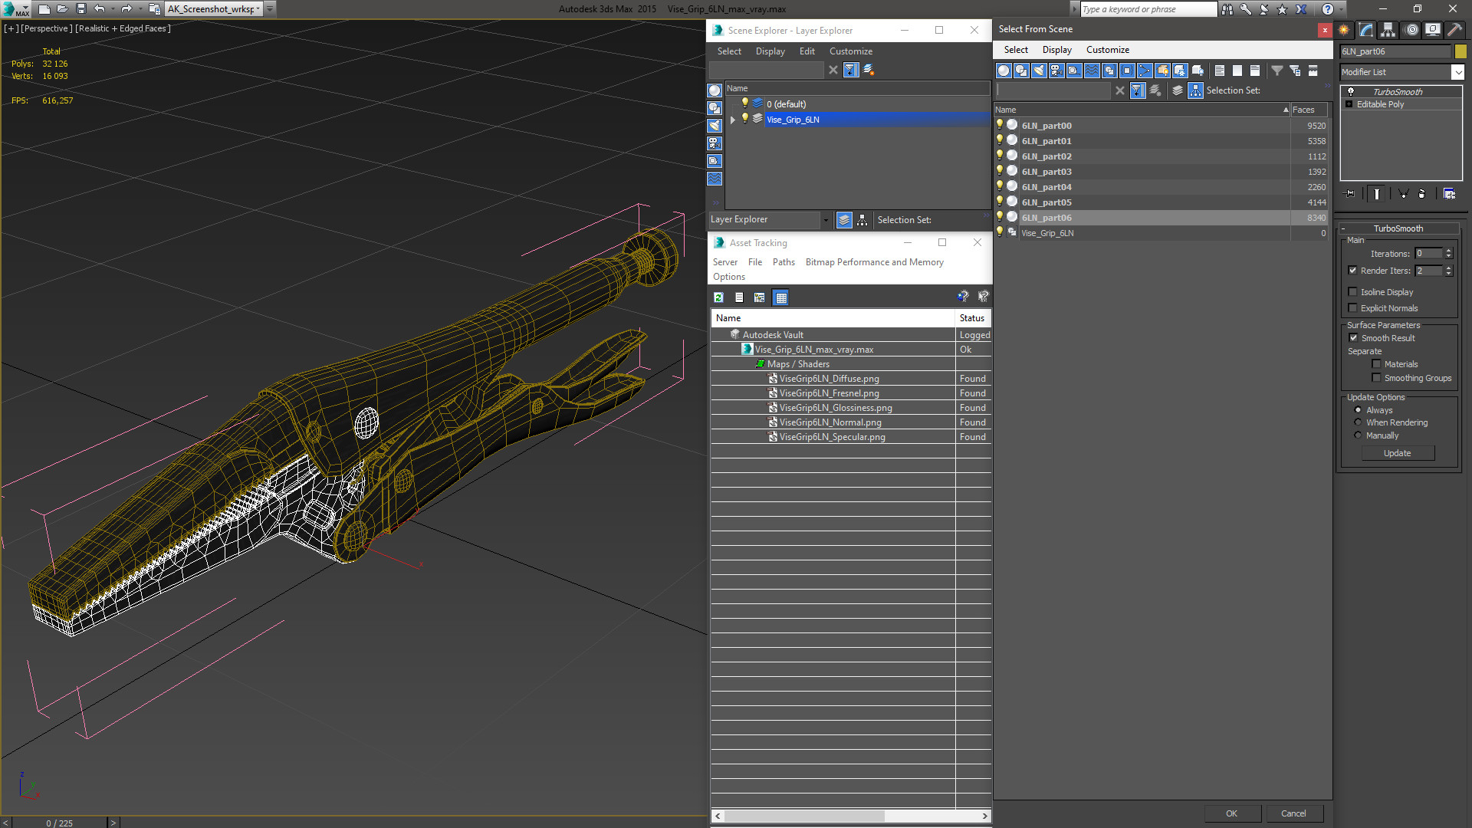Viewport: 1472px width, 828px height.
Task: Click Sort by Hierarchy icon near Selection Set
Action: [1196, 90]
